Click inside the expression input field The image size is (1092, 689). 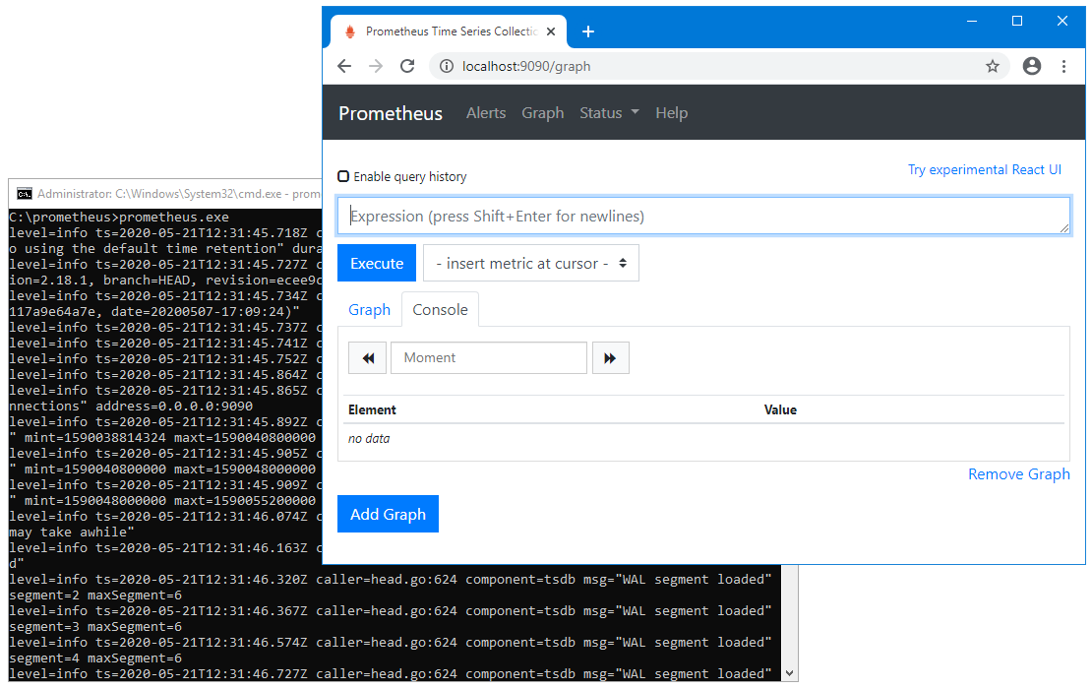point(703,215)
